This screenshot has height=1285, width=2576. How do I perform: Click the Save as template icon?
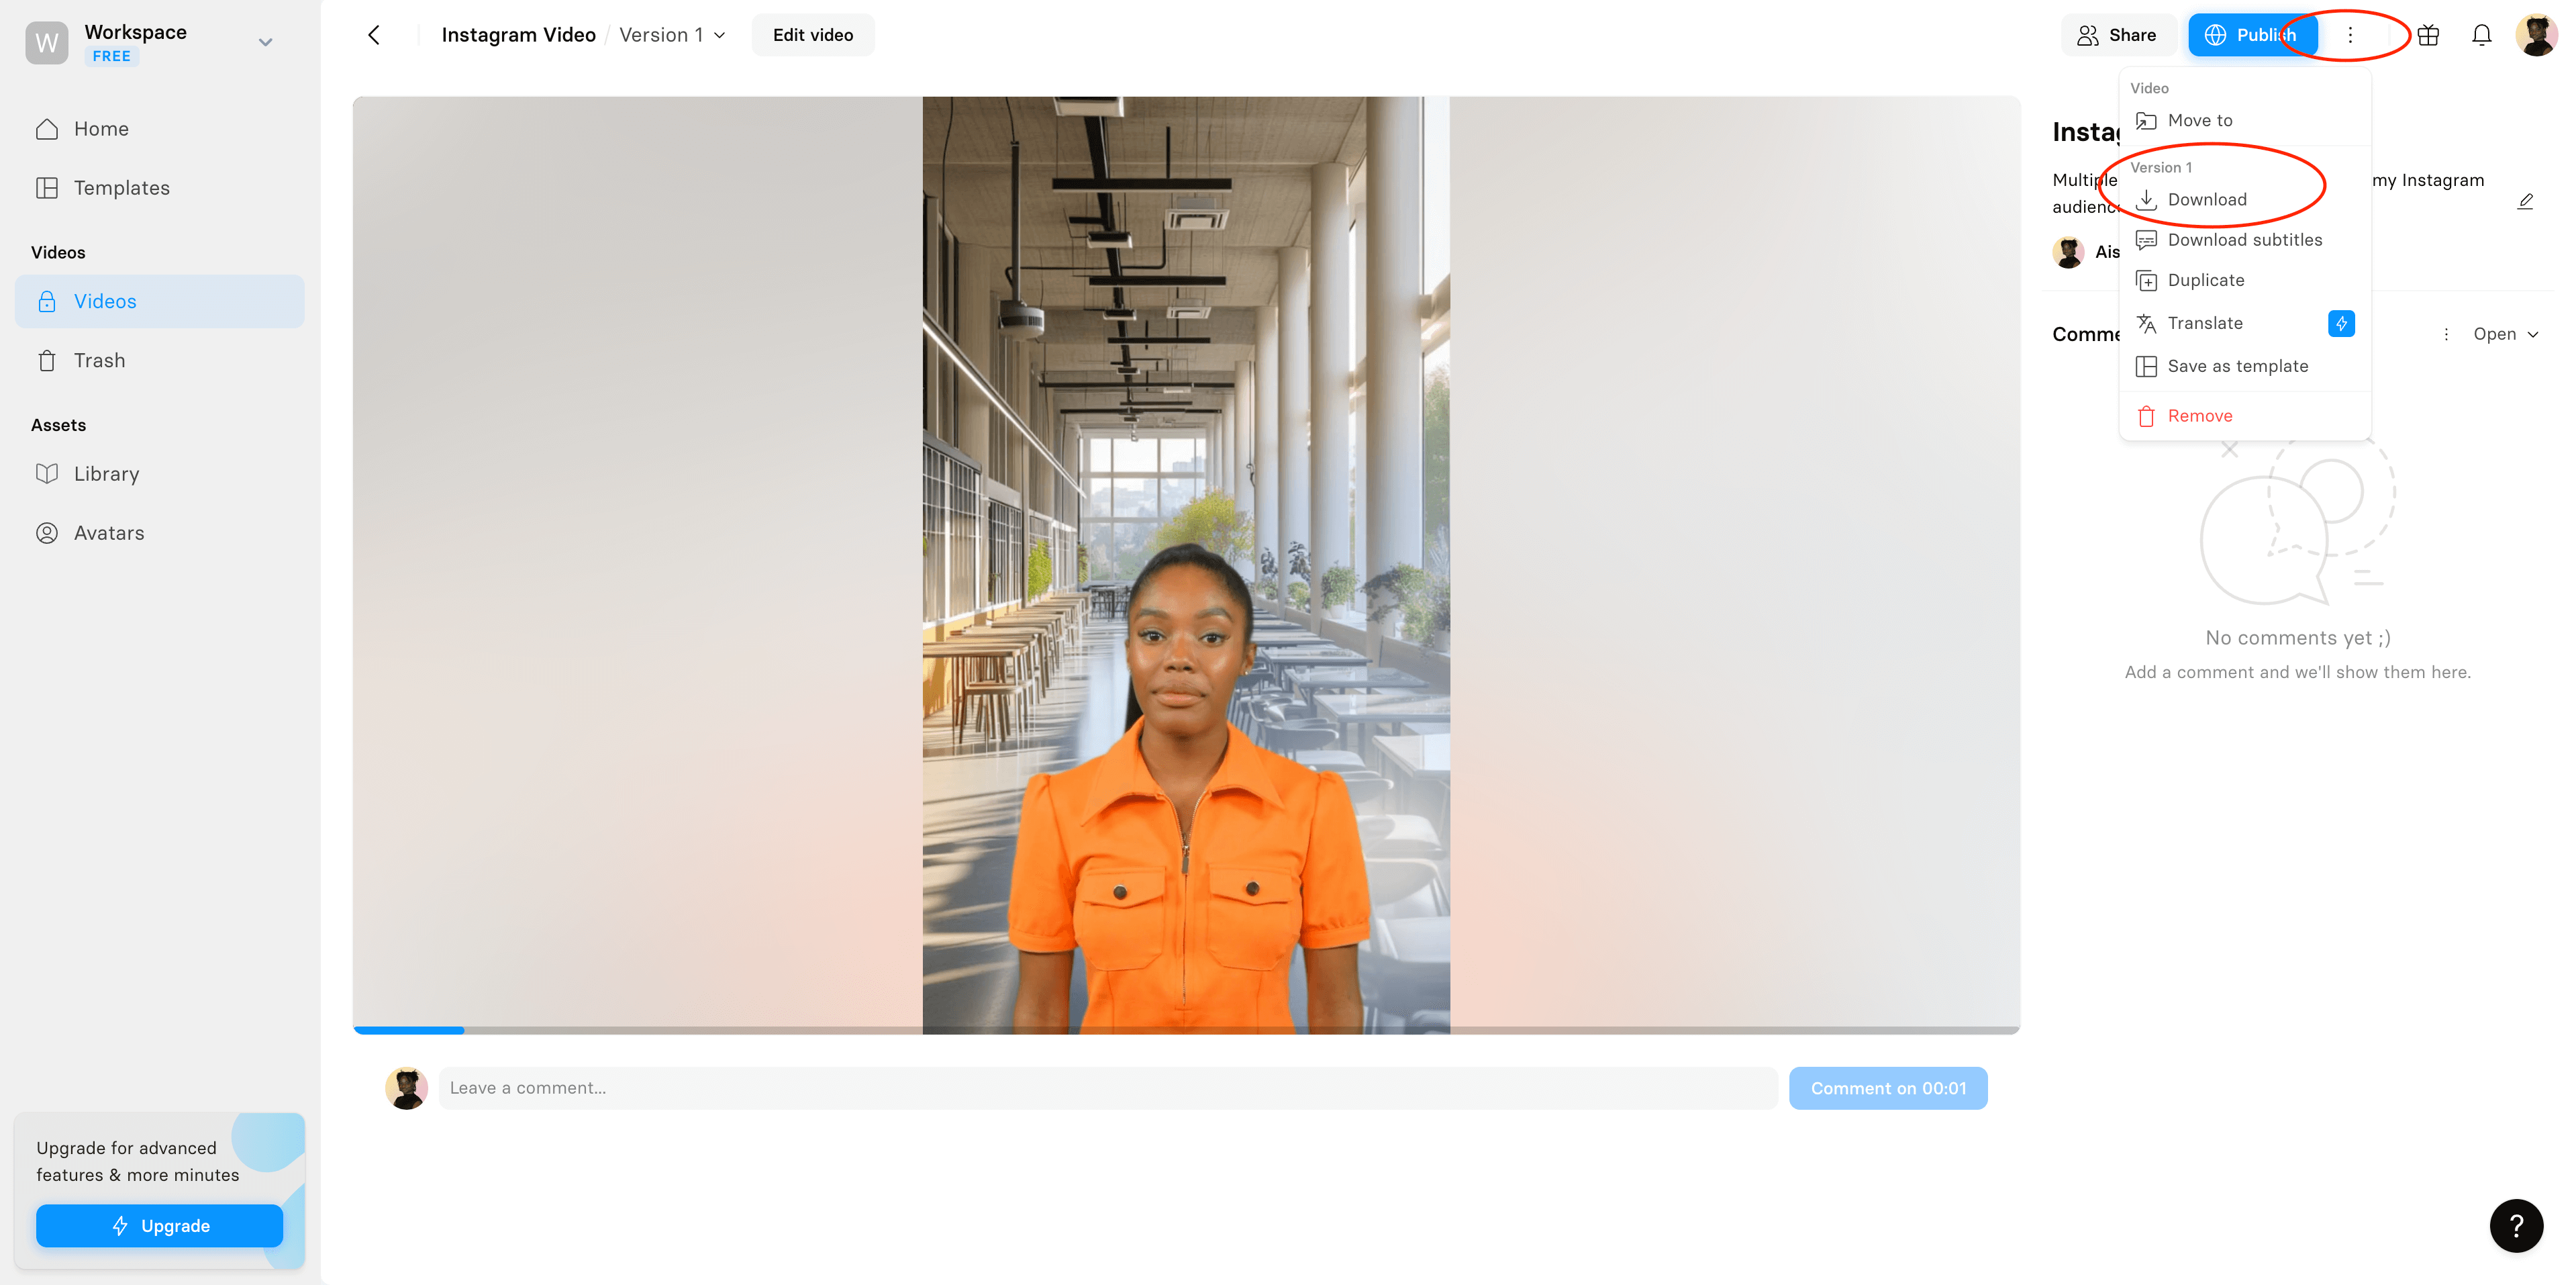click(2146, 365)
